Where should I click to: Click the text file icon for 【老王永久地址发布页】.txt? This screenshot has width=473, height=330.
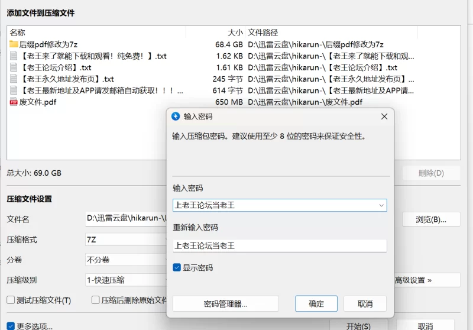click(x=14, y=79)
